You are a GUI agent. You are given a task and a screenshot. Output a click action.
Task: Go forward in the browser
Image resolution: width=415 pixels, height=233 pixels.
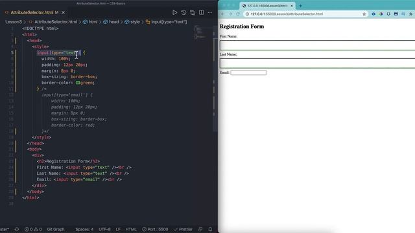(x=231, y=14)
